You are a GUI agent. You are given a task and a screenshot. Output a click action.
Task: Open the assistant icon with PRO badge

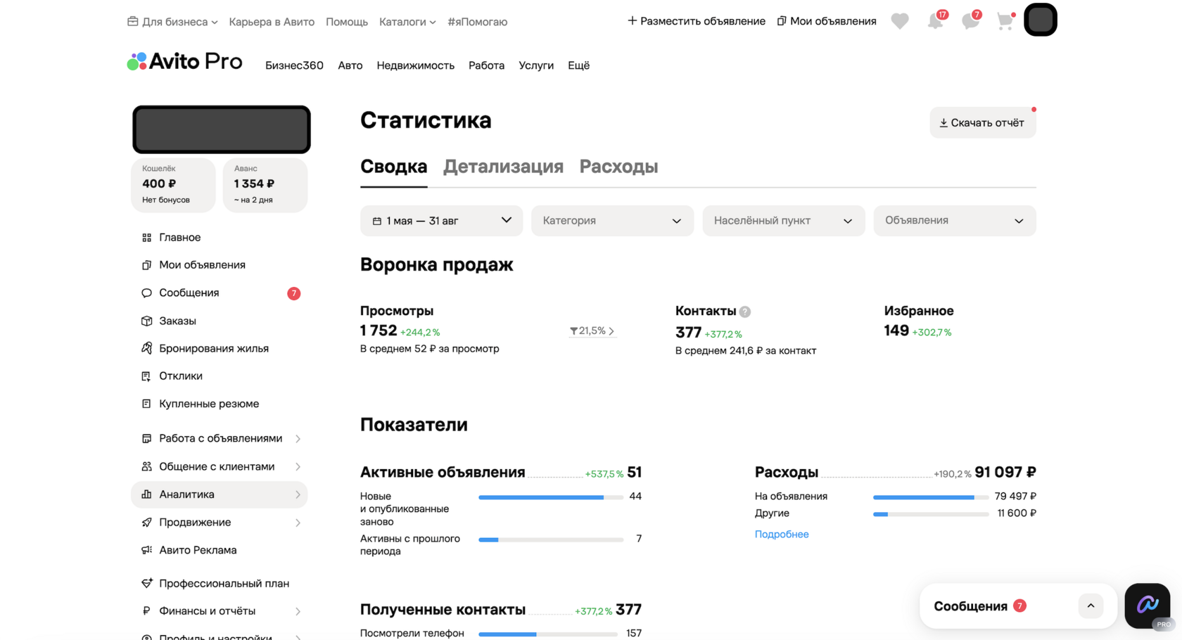tap(1148, 606)
